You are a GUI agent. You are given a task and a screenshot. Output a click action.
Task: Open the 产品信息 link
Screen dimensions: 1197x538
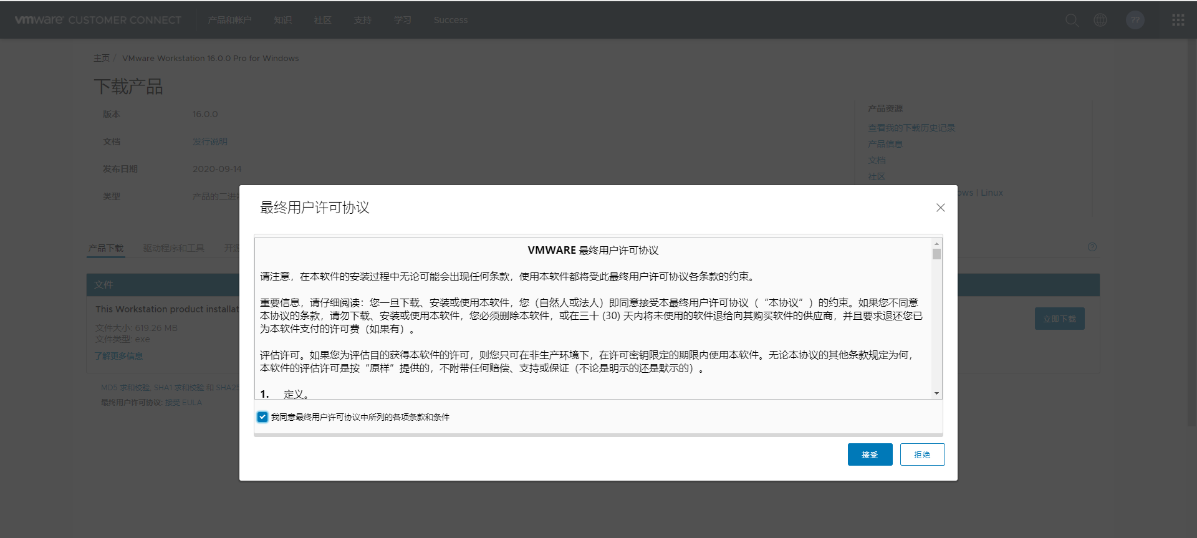[885, 144]
